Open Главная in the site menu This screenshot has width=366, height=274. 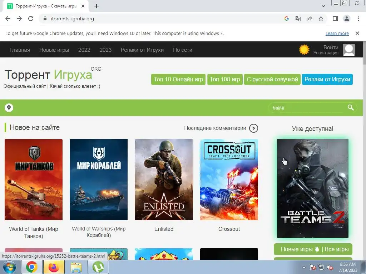(20, 50)
